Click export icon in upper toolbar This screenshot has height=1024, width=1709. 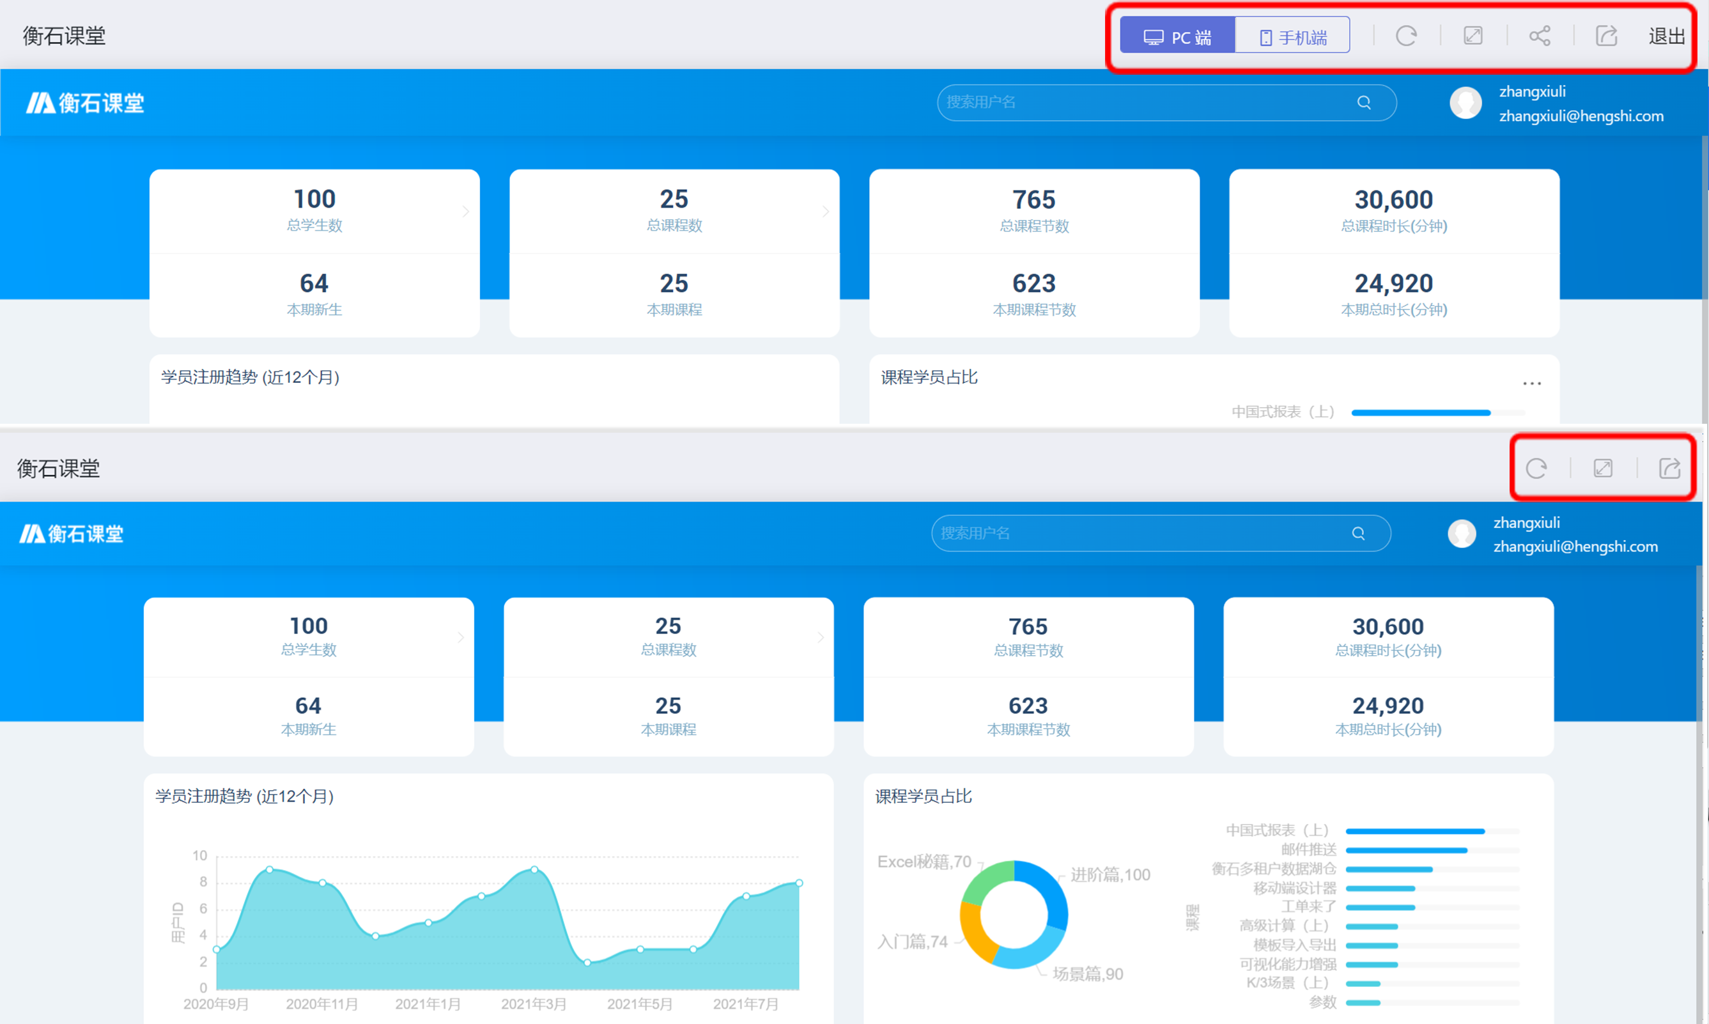pyautogui.click(x=1607, y=36)
